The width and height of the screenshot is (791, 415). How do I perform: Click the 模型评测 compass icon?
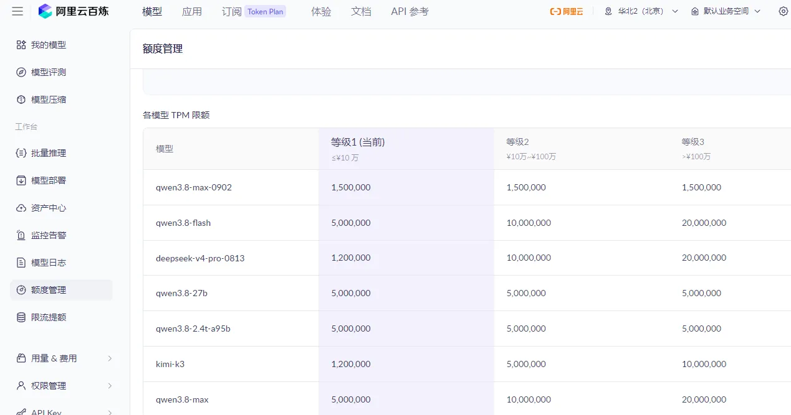click(x=21, y=72)
